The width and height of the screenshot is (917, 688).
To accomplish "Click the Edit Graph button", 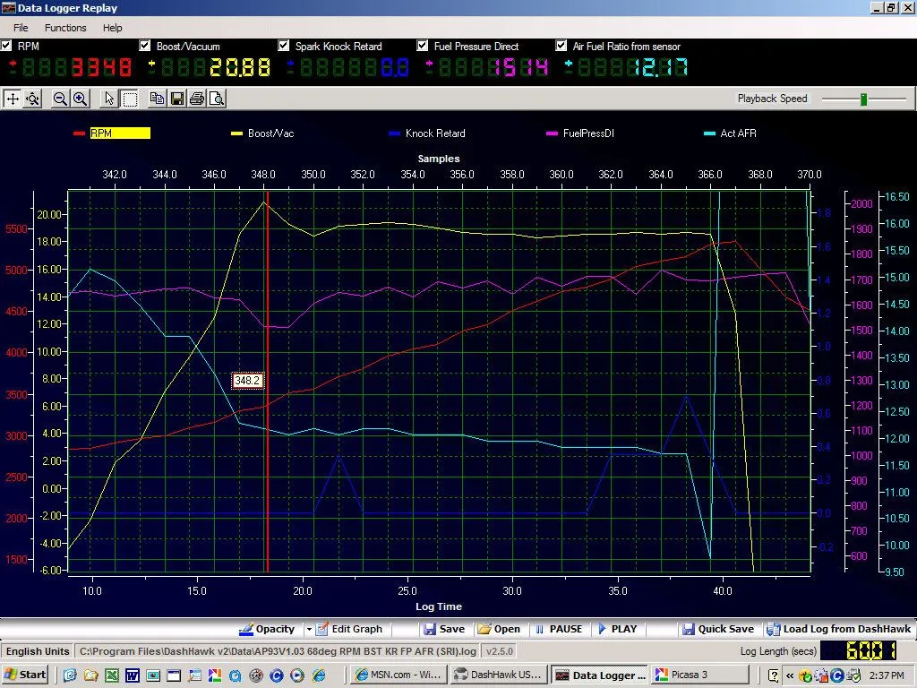I will coord(349,629).
